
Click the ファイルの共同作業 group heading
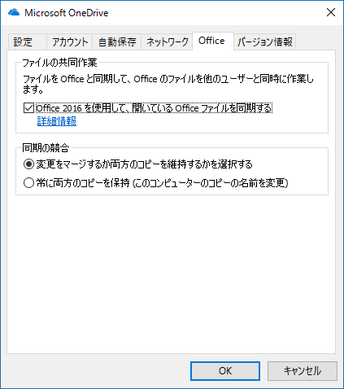click(59, 63)
